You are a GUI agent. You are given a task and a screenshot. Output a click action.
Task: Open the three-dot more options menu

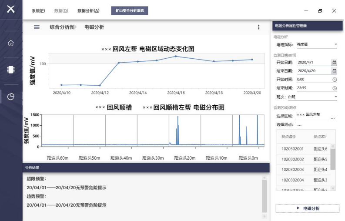[x=259, y=27]
